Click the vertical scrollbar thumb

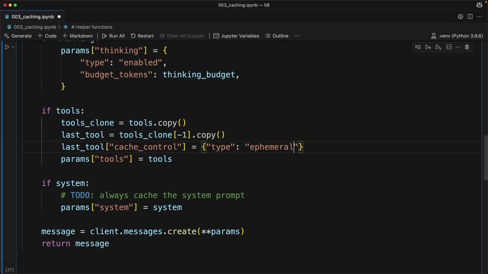tap(485, 158)
